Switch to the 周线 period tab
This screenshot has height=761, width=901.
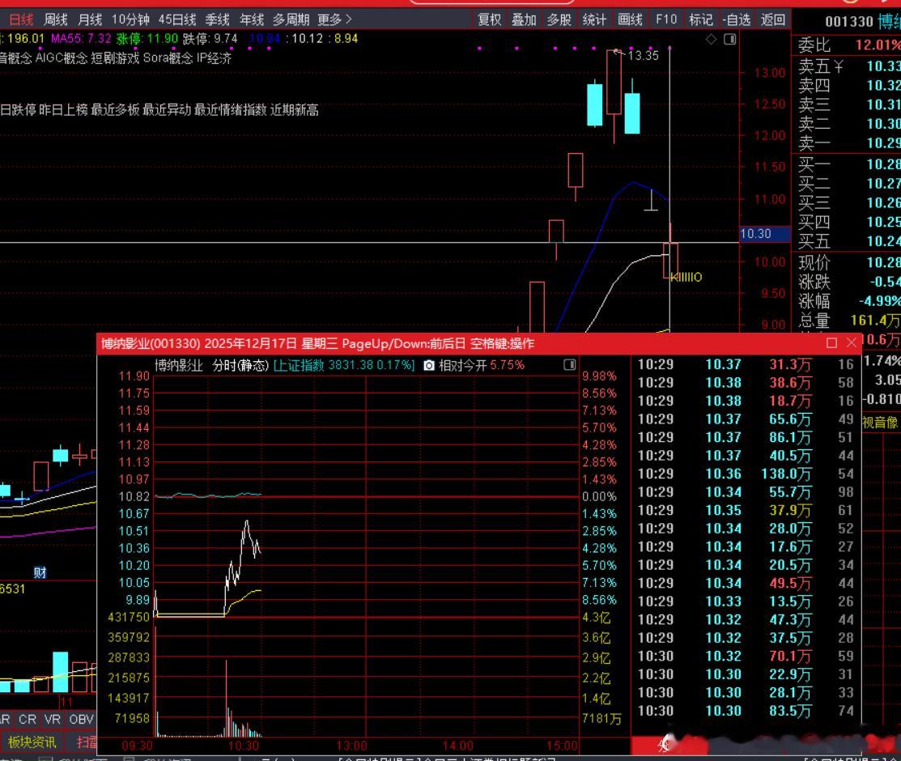pos(56,19)
